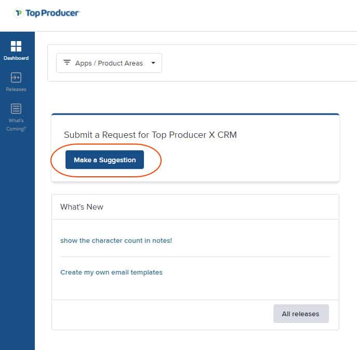
Task: Open 'show the character count in notes!' link
Action: click(x=116, y=241)
